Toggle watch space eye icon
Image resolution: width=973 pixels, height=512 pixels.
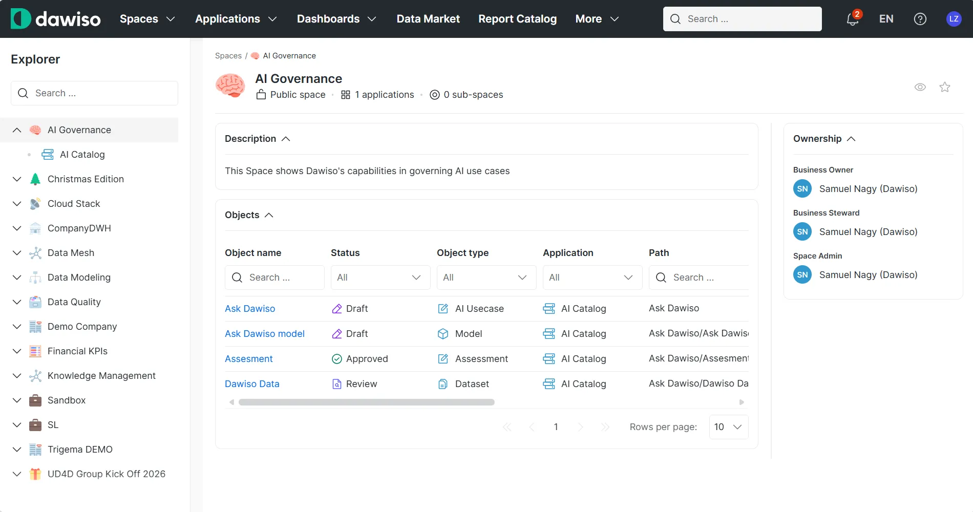click(920, 87)
